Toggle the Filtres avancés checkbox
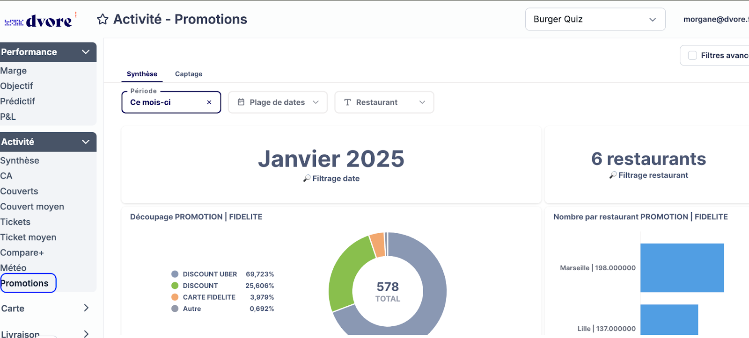749x338 pixels. (692, 56)
